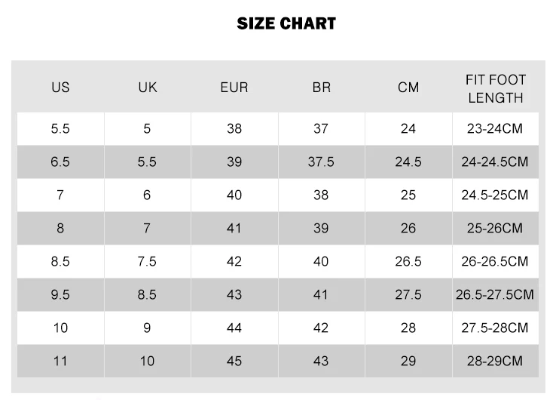Select US size 11 cell
The width and height of the screenshot is (556, 400).
pyautogui.click(x=60, y=361)
